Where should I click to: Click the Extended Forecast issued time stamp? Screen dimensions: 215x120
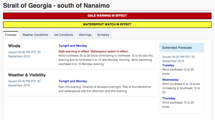point(178,59)
